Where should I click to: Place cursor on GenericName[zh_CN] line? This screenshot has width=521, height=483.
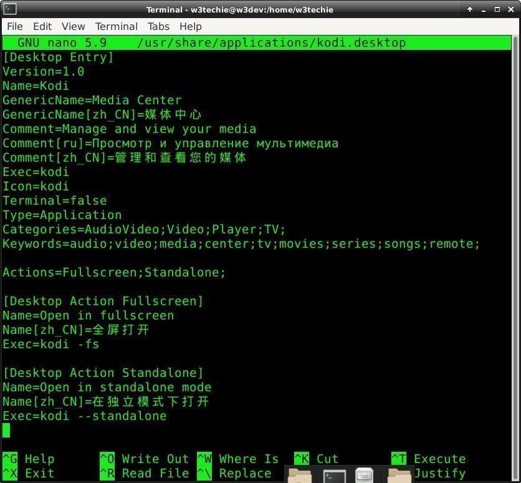(x=102, y=114)
